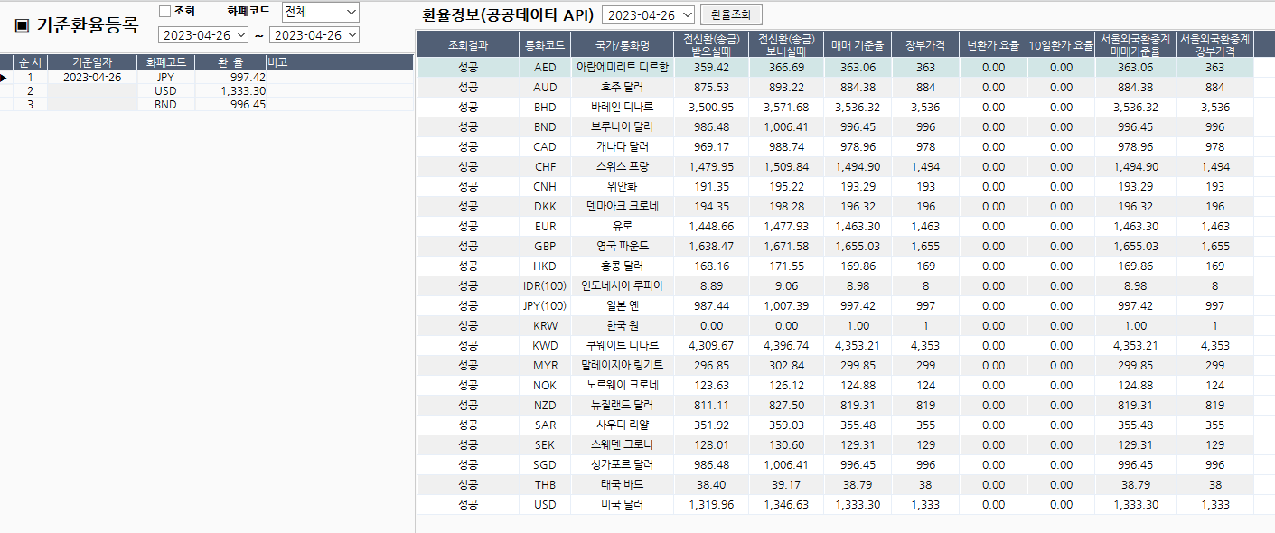Select the JPY(100) currency code cell
The image size is (1275, 533).
tap(545, 306)
